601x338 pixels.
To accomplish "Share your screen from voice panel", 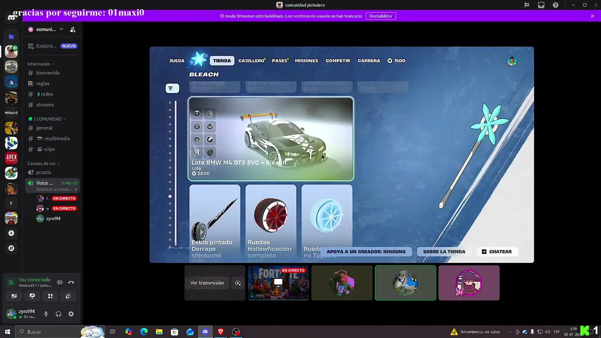I will 32,296.
